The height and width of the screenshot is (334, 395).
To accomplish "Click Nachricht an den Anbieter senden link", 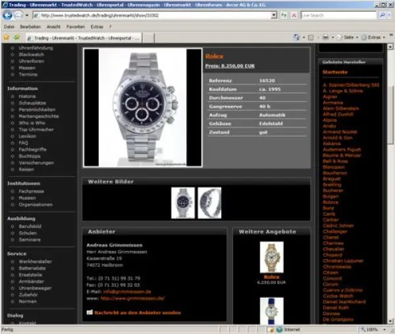I will click(138, 312).
